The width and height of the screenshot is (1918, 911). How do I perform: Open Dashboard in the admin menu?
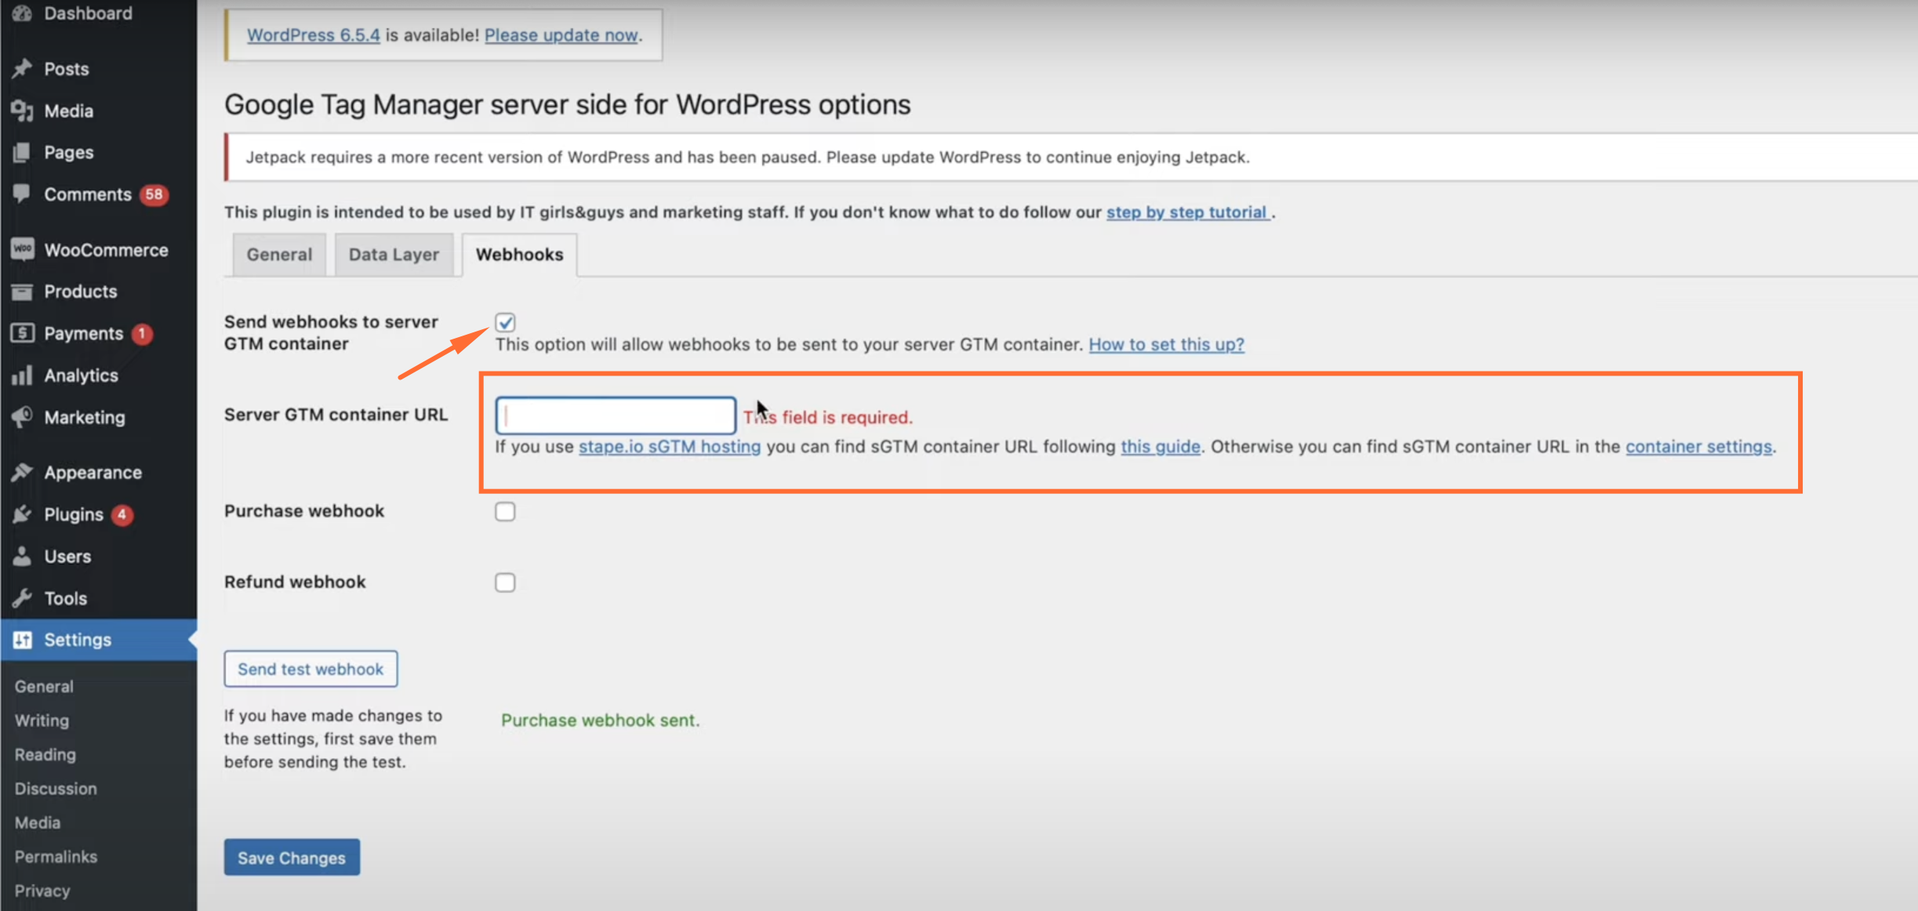coord(89,13)
